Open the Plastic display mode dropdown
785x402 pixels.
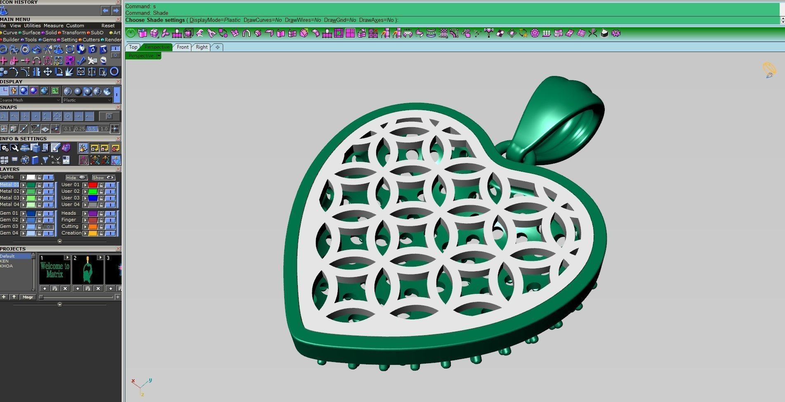(x=87, y=100)
